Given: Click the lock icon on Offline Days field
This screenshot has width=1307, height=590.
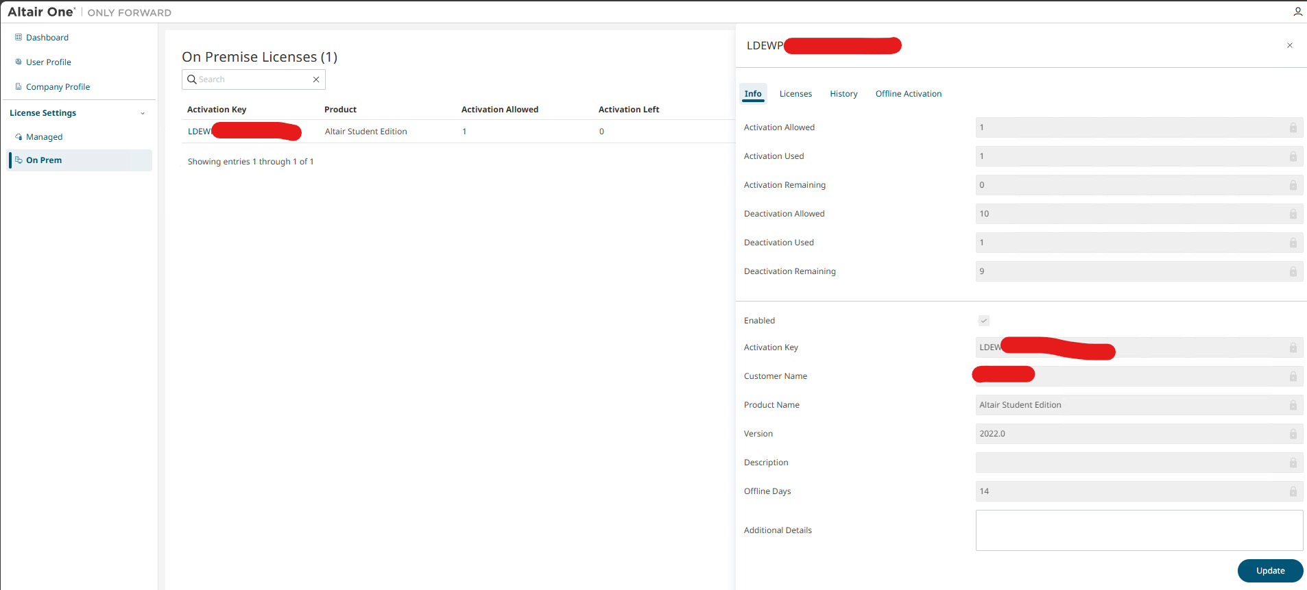Looking at the screenshot, I should click(1293, 491).
